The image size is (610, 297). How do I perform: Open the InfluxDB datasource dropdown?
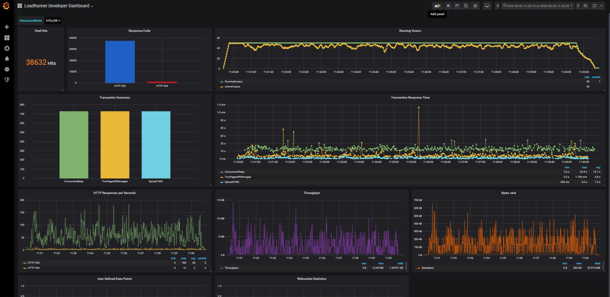pyautogui.click(x=53, y=21)
